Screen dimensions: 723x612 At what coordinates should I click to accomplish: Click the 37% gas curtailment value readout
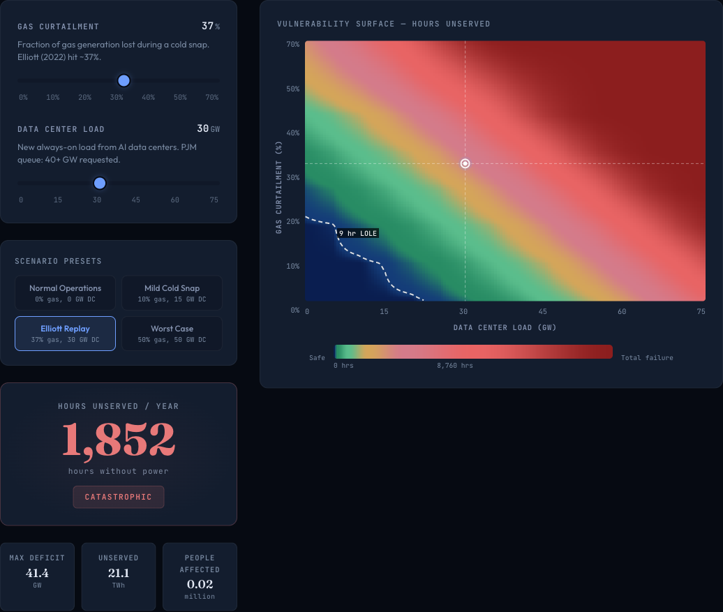(211, 26)
